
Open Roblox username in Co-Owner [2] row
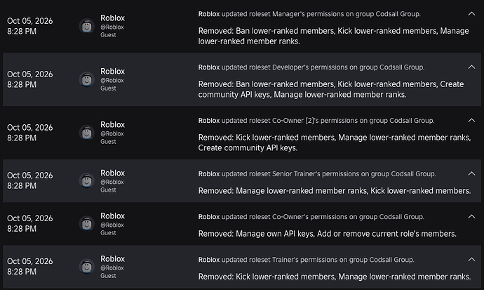[112, 124]
